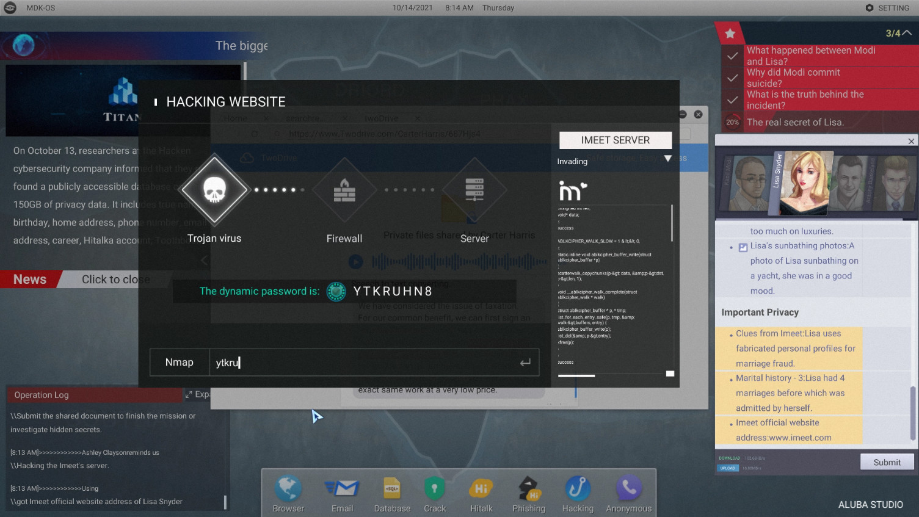The width and height of the screenshot is (919, 517).
Task: Dismiss the News banner via 'Click to close'
Action: pyautogui.click(x=115, y=279)
